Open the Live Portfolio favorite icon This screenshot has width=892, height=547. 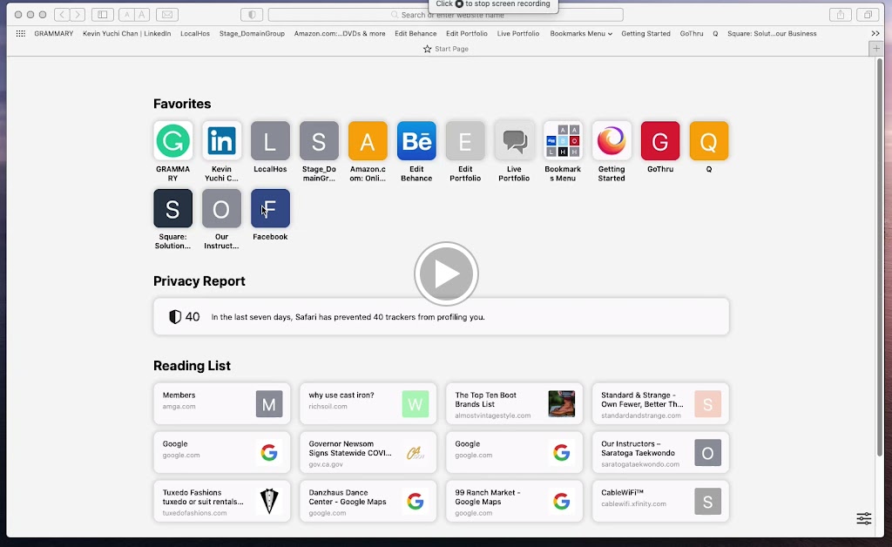tap(514, 140)
